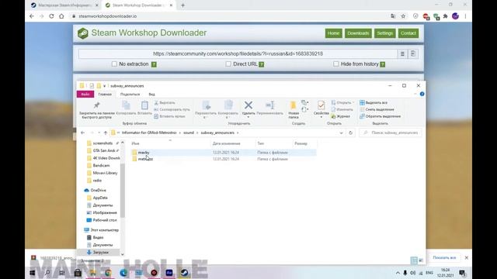Click the list icon right of URL field
This screenshot has height=279, width=497.
click(x=402, y=53)
